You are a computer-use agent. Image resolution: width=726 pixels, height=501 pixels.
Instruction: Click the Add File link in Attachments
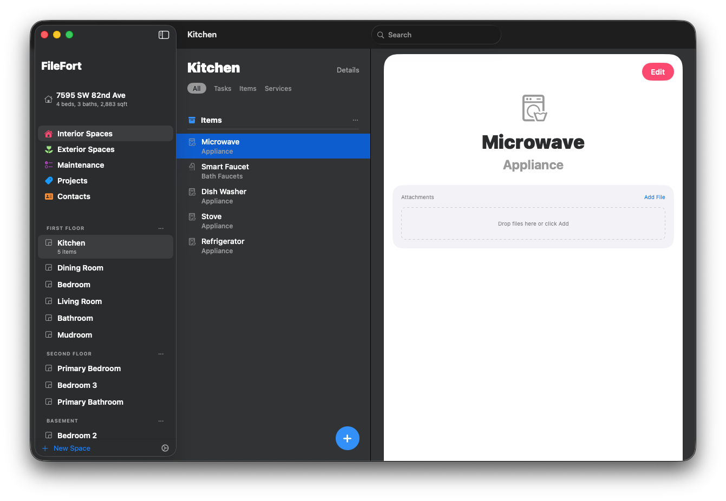655,197
